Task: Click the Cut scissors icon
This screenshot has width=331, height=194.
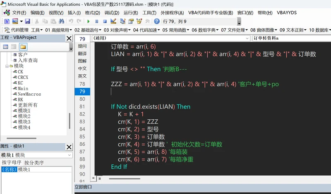Action: [37, 21]
